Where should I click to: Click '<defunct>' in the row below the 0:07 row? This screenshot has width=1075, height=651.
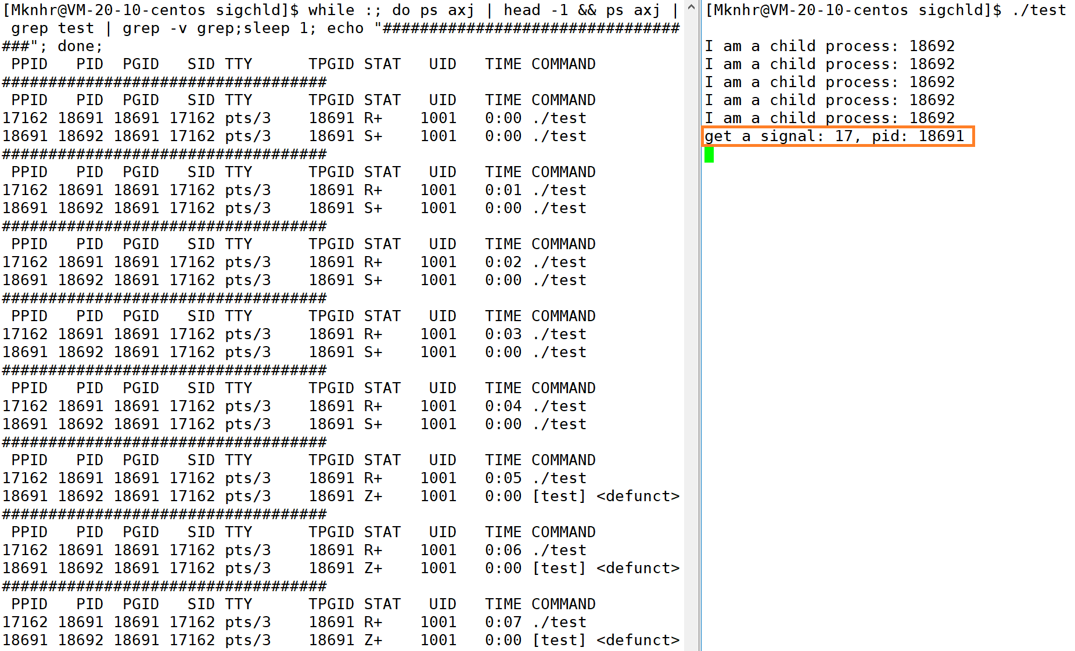tap(638, 641)
